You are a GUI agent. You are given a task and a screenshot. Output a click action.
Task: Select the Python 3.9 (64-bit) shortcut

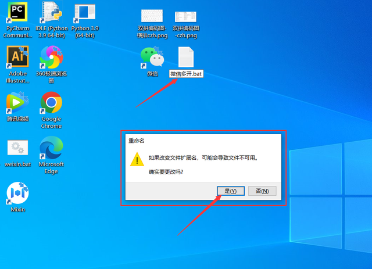pos(85,13)
